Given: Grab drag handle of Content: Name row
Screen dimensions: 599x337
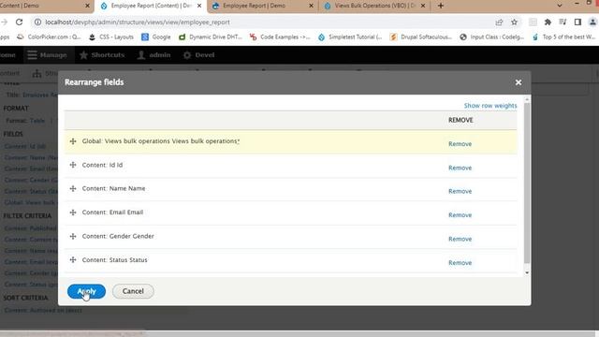Looking at the screenshot, I should [73, 189].
